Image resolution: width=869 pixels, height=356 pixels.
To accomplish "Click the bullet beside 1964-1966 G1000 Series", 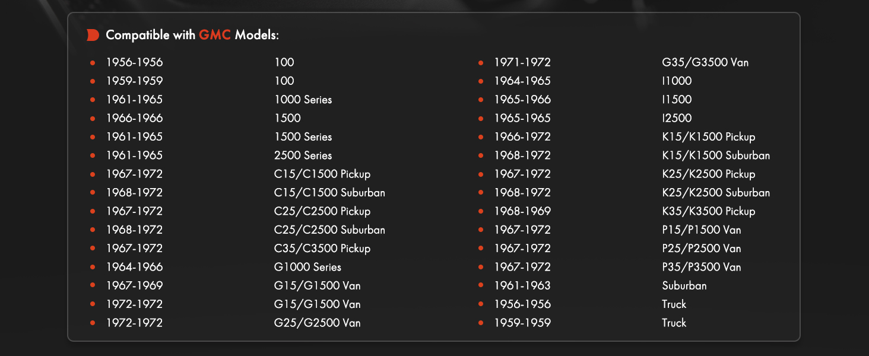I will tap(93, 267).
